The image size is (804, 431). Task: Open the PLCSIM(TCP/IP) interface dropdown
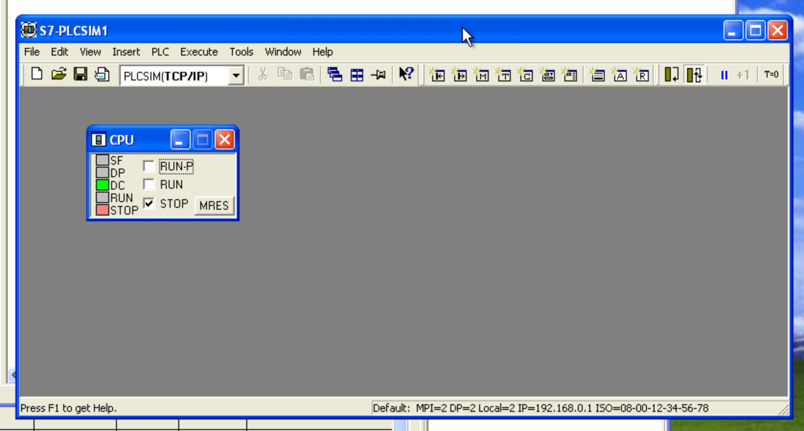[x=236, y=76]
